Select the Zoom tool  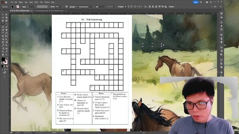tap(6, 55)
